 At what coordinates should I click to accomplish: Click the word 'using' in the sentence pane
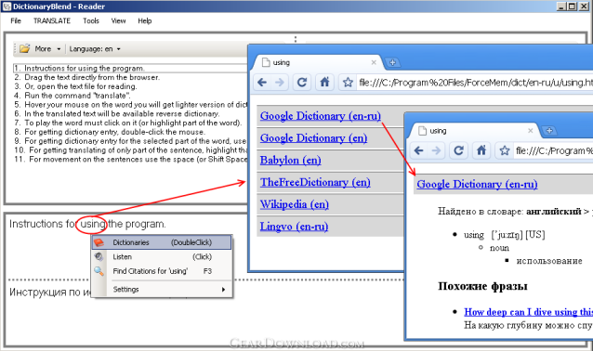pyautogui.click(x=93, y=224)
